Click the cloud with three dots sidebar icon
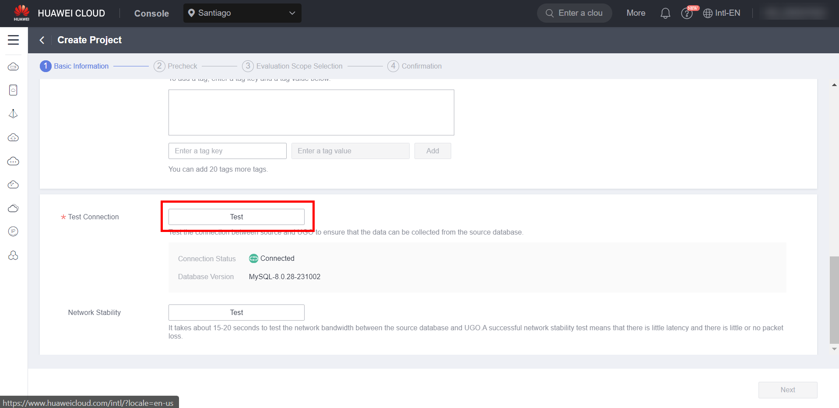The width and height of the screenshot is (839, 408). (x=13, y=161)
